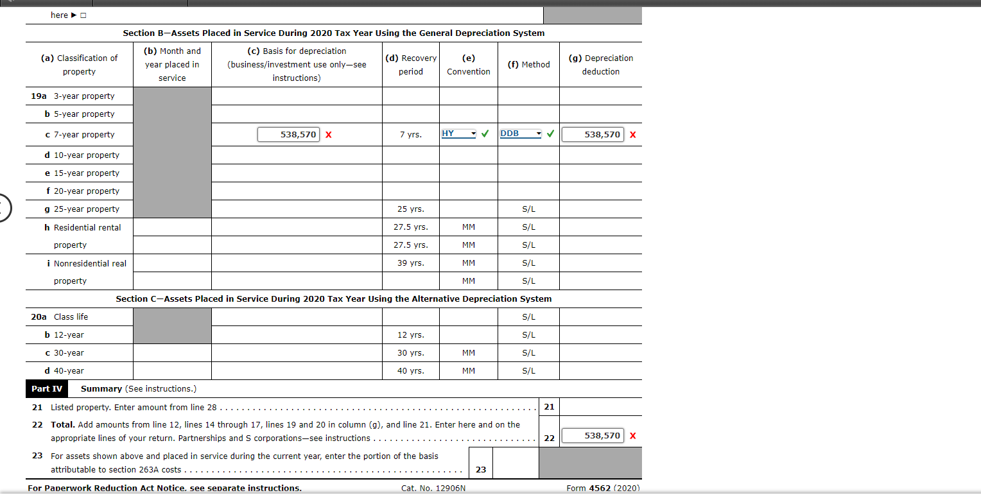Focus the line 22 total input field
This screenshot has width=981, height=502.
pos(593,436)
